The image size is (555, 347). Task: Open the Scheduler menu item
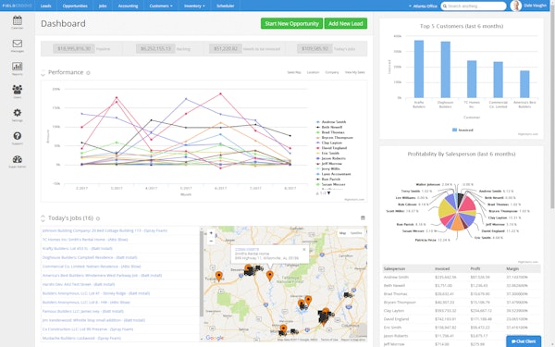coord(226,6)
